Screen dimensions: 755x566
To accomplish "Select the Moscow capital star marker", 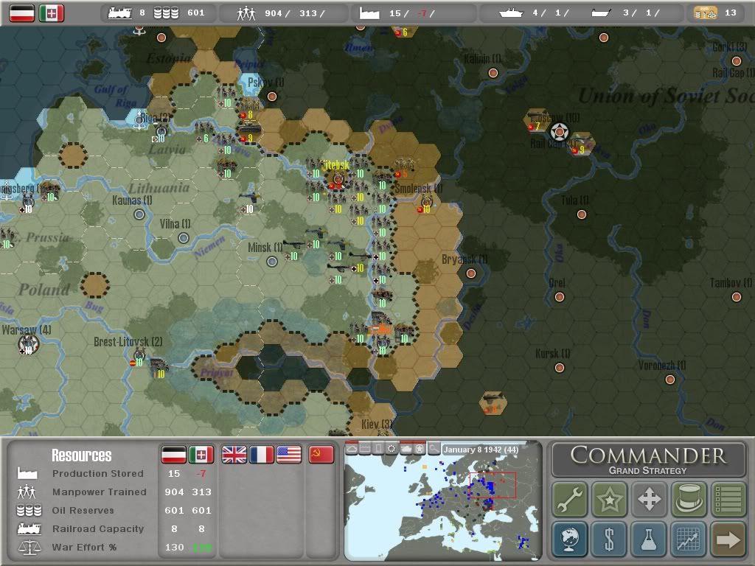I will [559, 131].
